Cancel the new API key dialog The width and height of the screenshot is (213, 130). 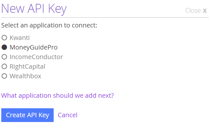pyautogui.click(x=68, y=115)
